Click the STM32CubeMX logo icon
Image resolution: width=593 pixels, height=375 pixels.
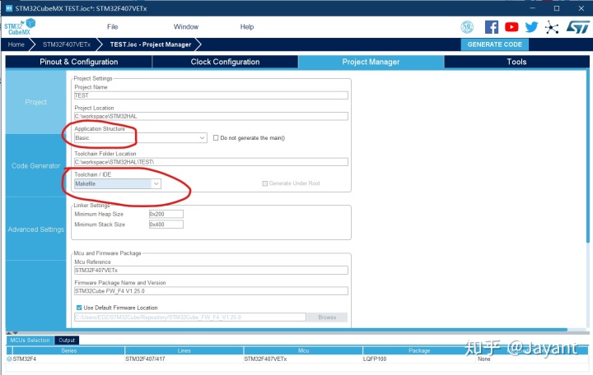click(x=20, y=27)
